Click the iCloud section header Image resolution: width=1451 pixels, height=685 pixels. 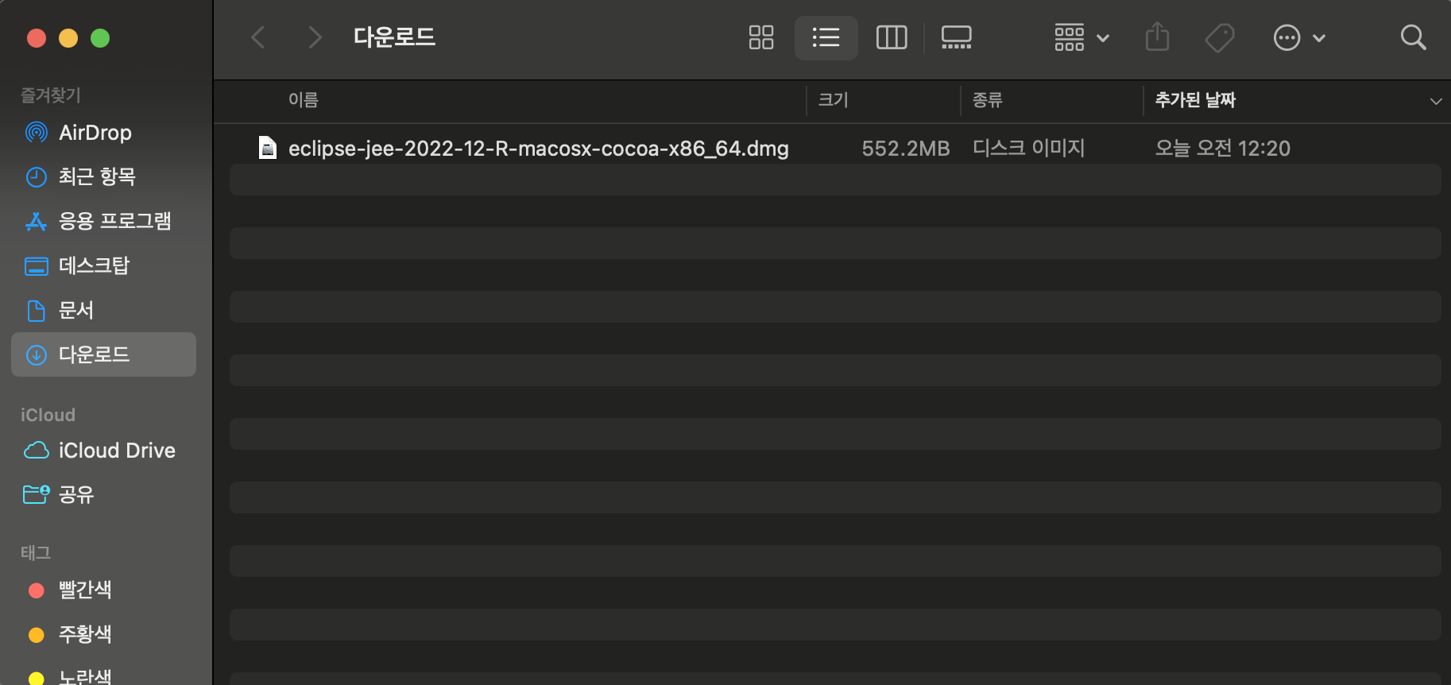pyautogui.click(x=48, y=415)
